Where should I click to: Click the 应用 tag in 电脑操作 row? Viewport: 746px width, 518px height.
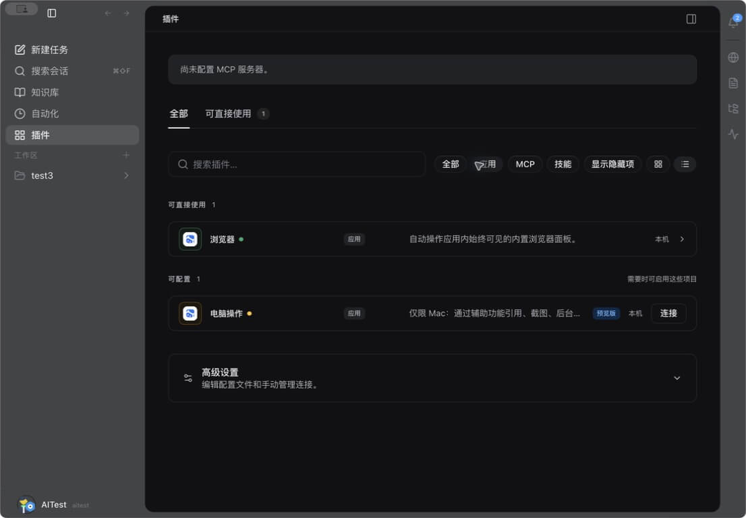coord(354,314)
